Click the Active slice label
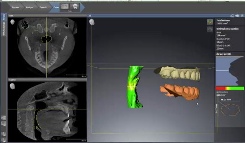Viewport: 245px width, 143px height. 222,92
